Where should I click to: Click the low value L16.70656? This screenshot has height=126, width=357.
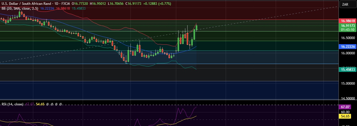click(116, 4)
